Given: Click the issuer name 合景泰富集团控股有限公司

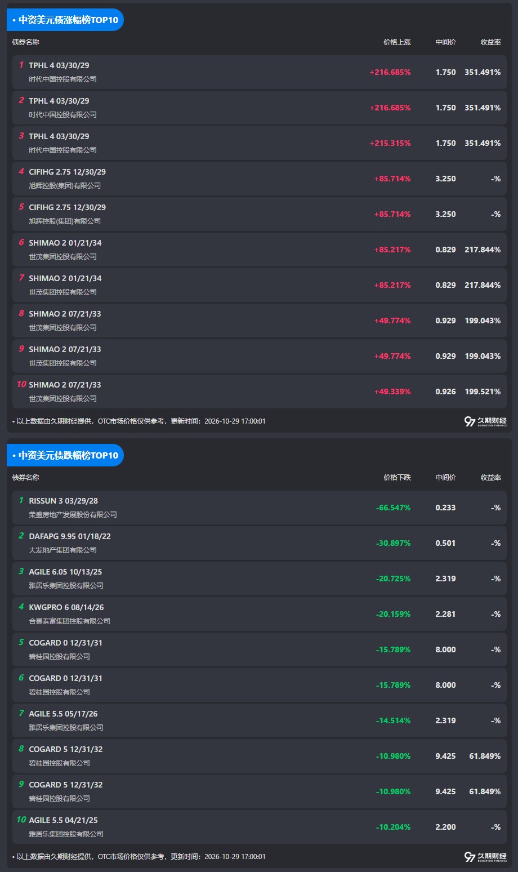Looking at the screenshot, I should [x=70, y=621].
